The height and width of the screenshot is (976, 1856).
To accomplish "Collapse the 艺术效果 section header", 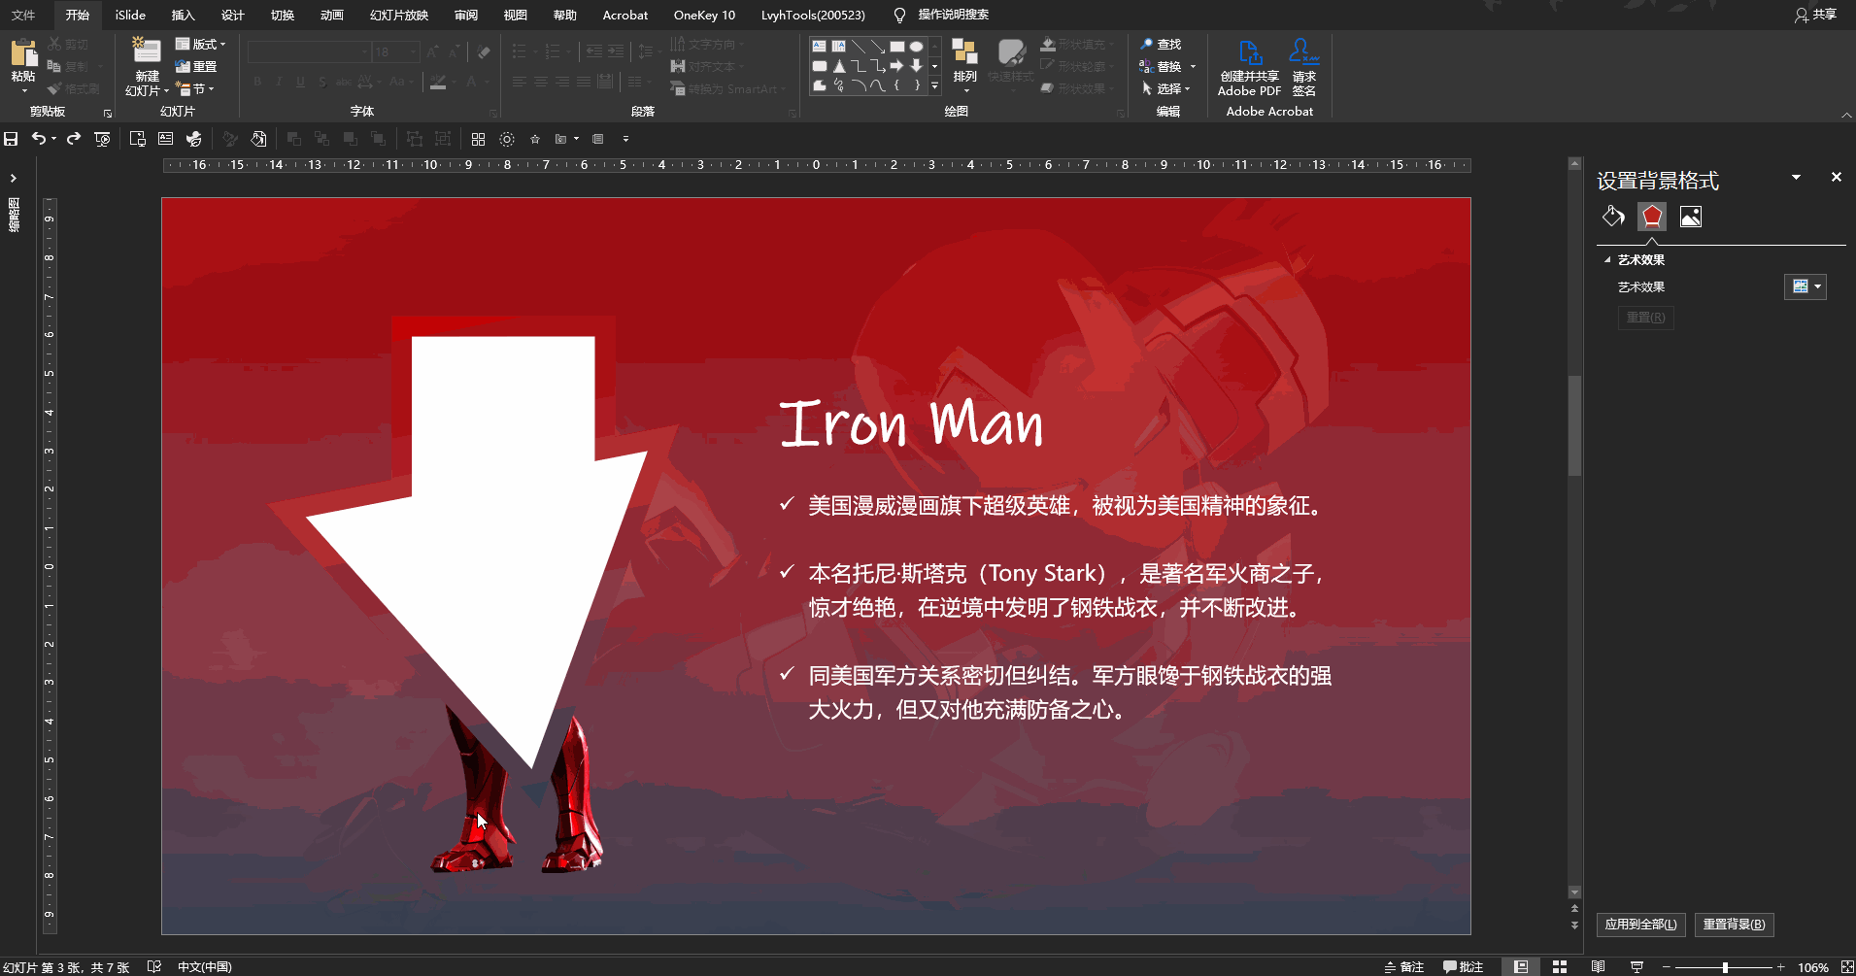I will click(x=1635, y=259).
